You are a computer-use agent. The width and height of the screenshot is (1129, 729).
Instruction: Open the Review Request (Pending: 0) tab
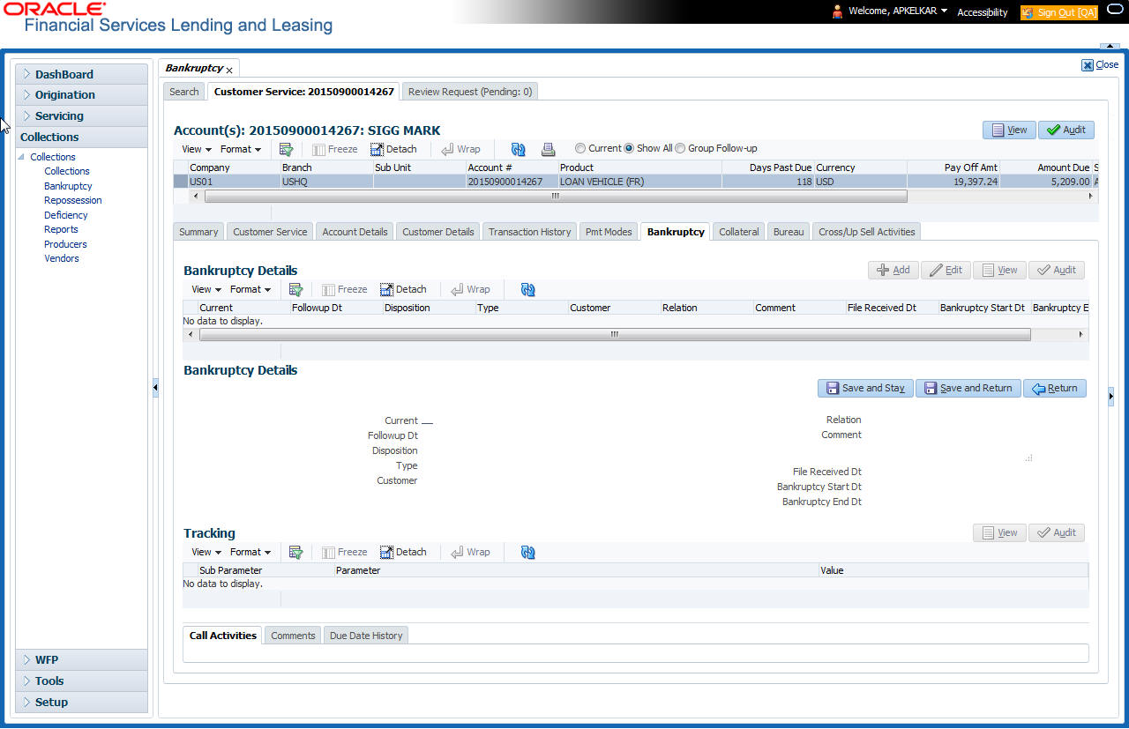[470, 92]
